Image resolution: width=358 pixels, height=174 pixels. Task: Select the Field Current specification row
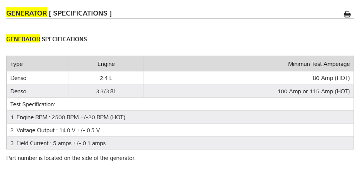[58, 143]
